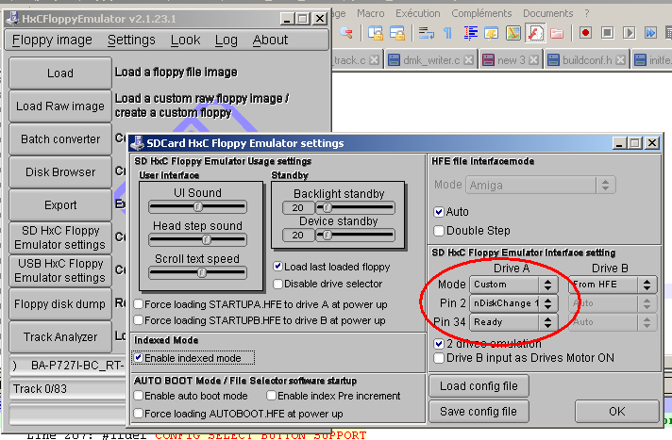Toggle the function list icon
This screenshot has width=672, height=440.
(535, 33)
